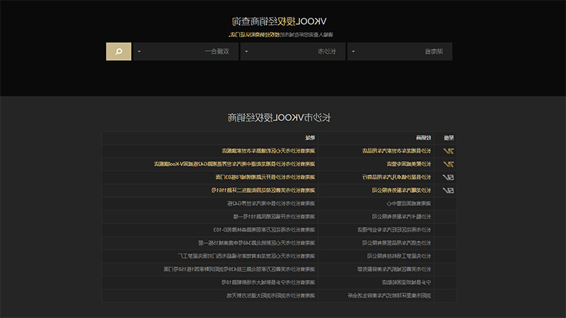The width and height of the screenshot is (566, 318).
Task: Select dealer 湖南省威固运营中心
Action: (409, 204)
